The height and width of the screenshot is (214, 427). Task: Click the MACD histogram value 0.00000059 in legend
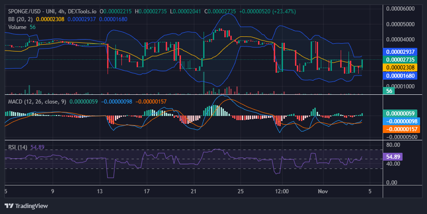(84, 102)
